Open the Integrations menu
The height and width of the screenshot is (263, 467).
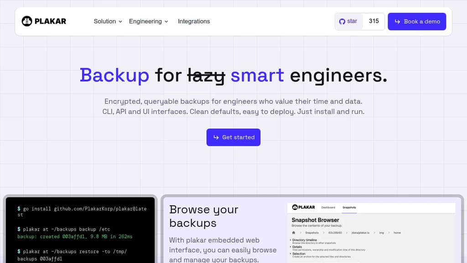pos(194,21)
